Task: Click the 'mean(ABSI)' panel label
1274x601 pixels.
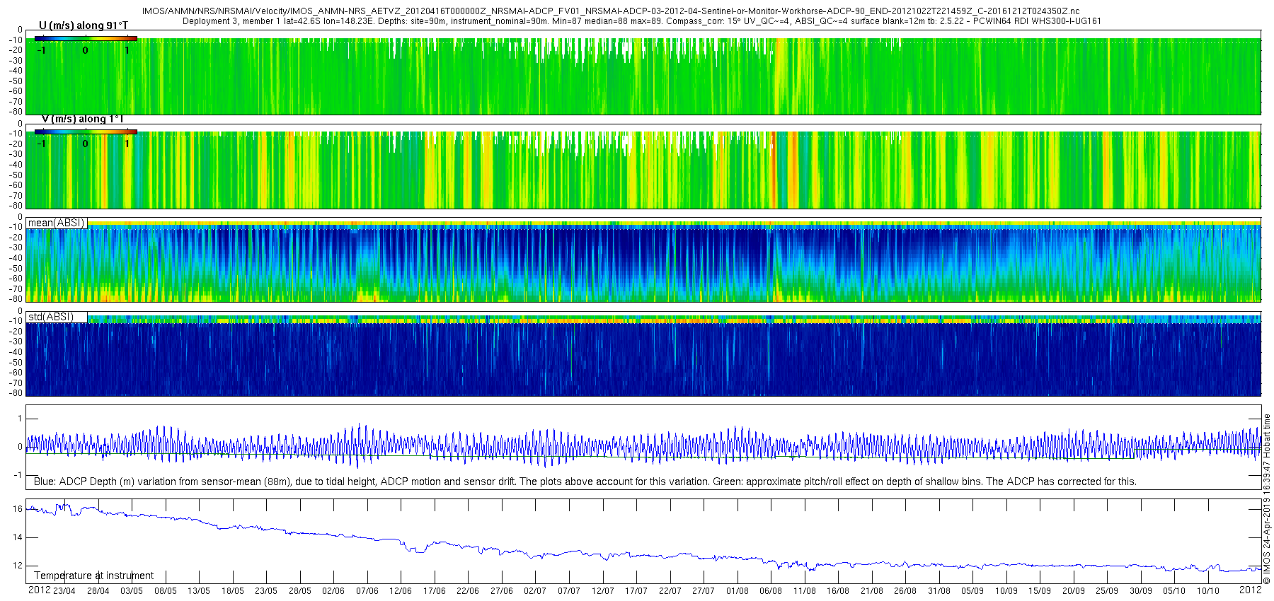Action: pos(56,223)
